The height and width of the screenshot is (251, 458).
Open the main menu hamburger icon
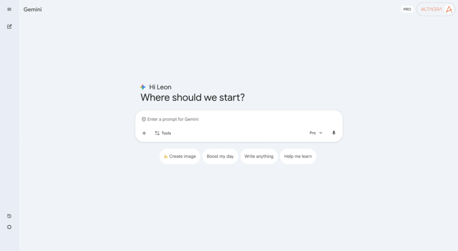pos(9,9)
